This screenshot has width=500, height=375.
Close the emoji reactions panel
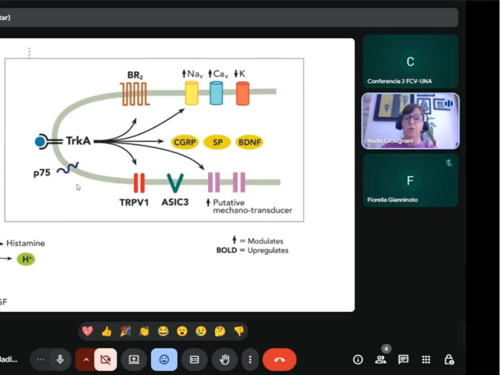[x=164, y=360]
